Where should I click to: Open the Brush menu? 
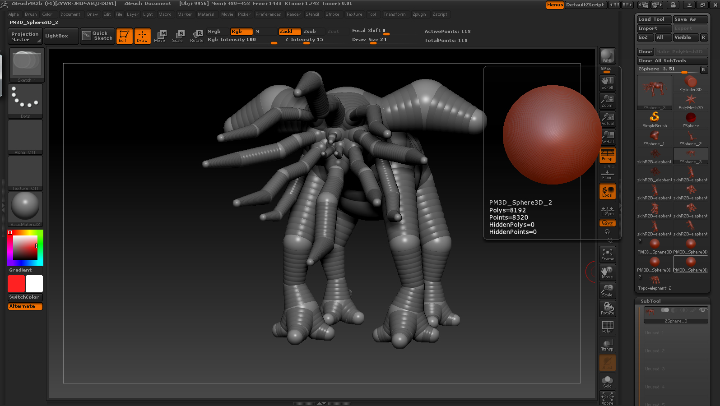pyautogui.click(x=31, y=14)
